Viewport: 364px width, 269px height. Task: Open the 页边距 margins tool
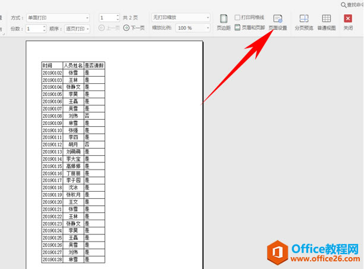pos(224,23)
